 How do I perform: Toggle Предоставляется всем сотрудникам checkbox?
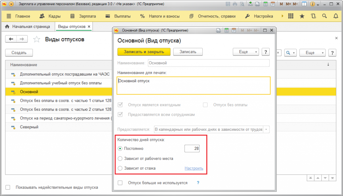click(x=120, y=114)
